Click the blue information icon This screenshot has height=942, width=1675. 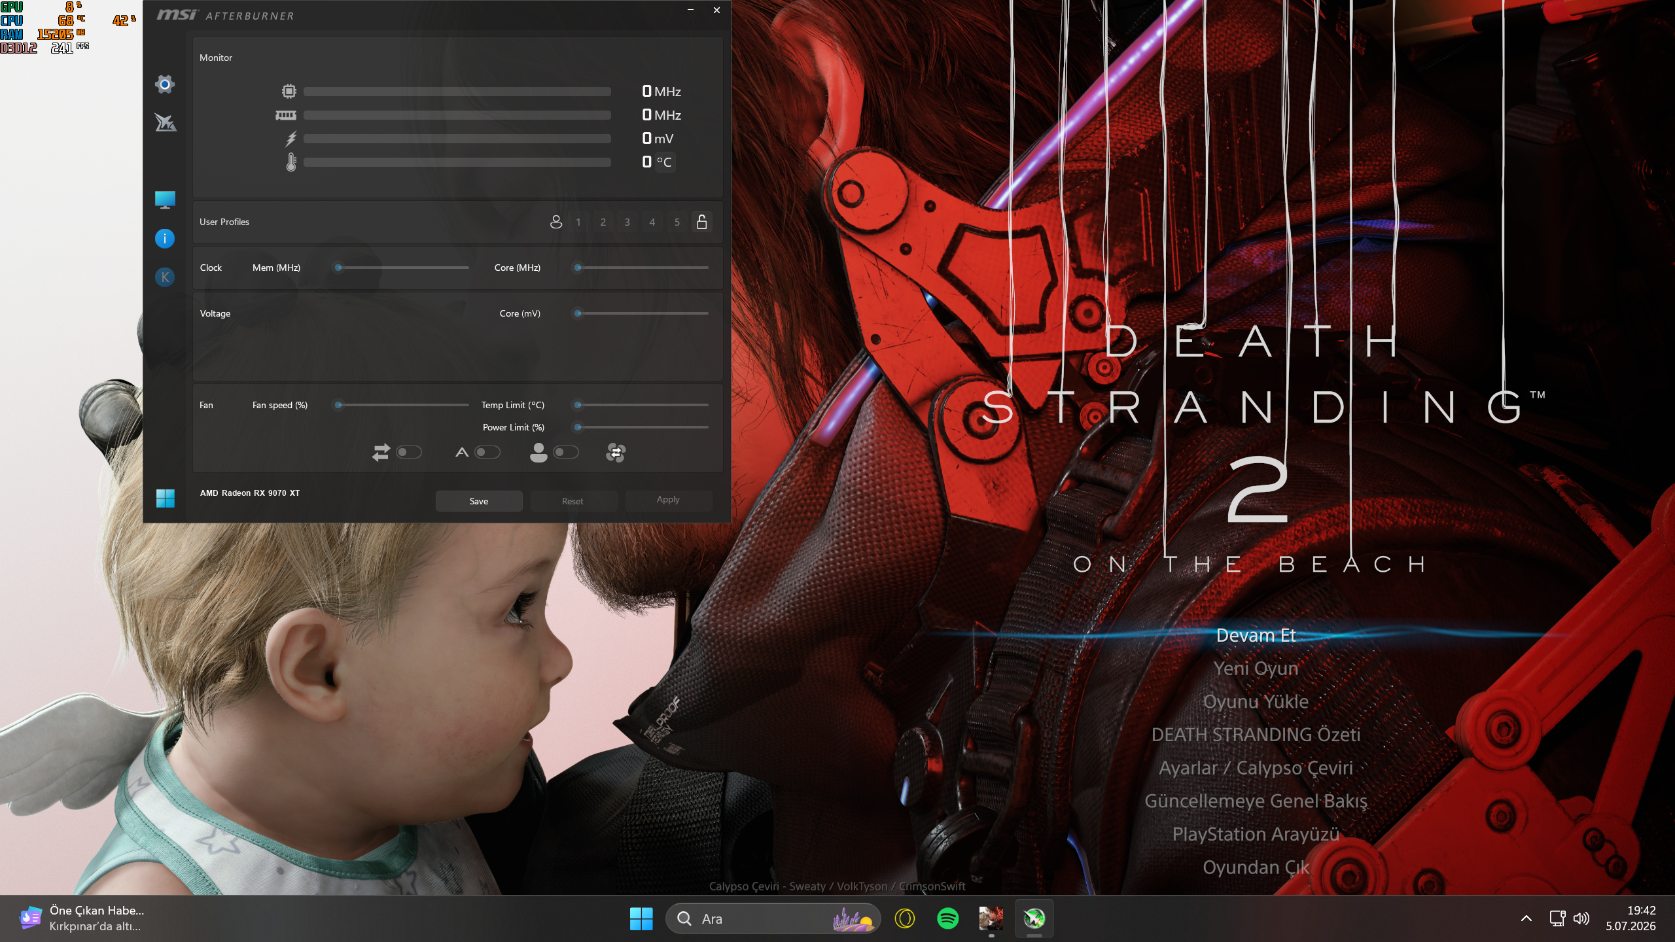[x=165, y=239]
